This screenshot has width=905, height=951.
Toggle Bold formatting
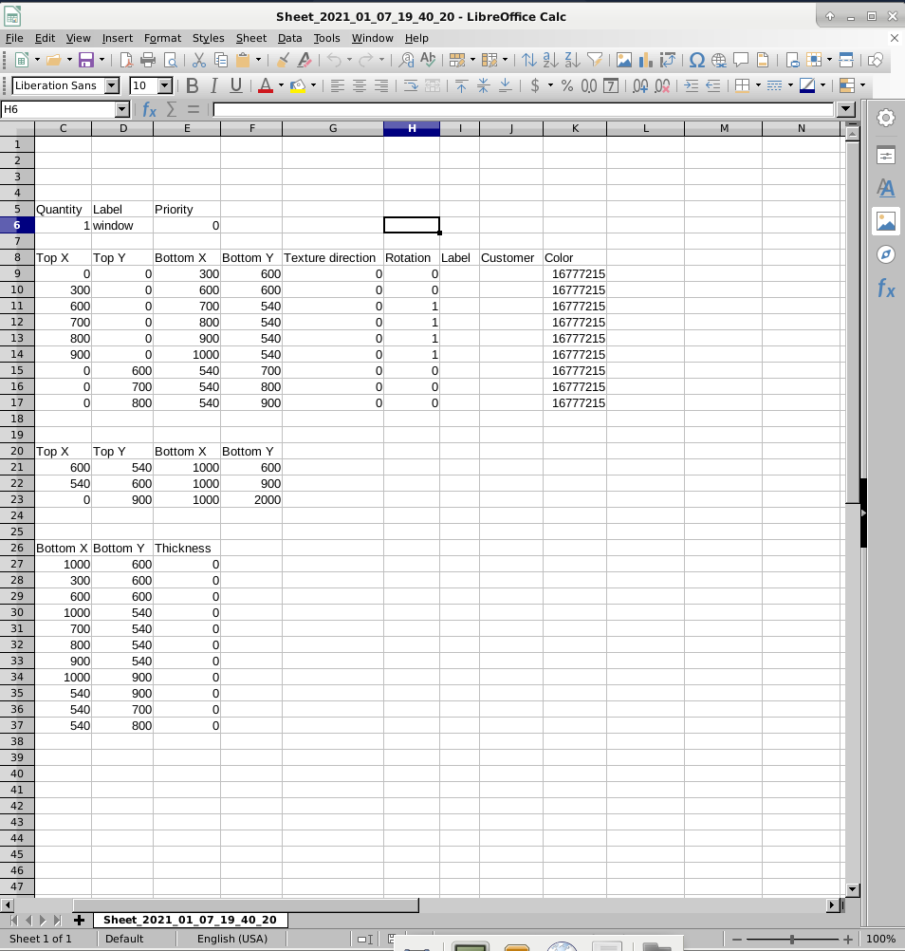tap(193, 85)
